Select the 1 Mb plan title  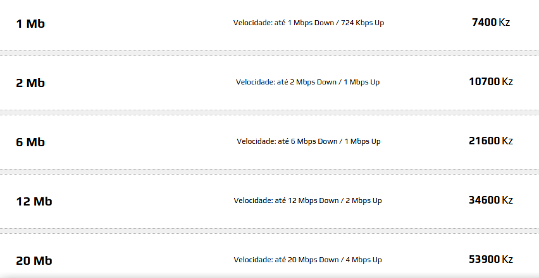tap(30, 23)
